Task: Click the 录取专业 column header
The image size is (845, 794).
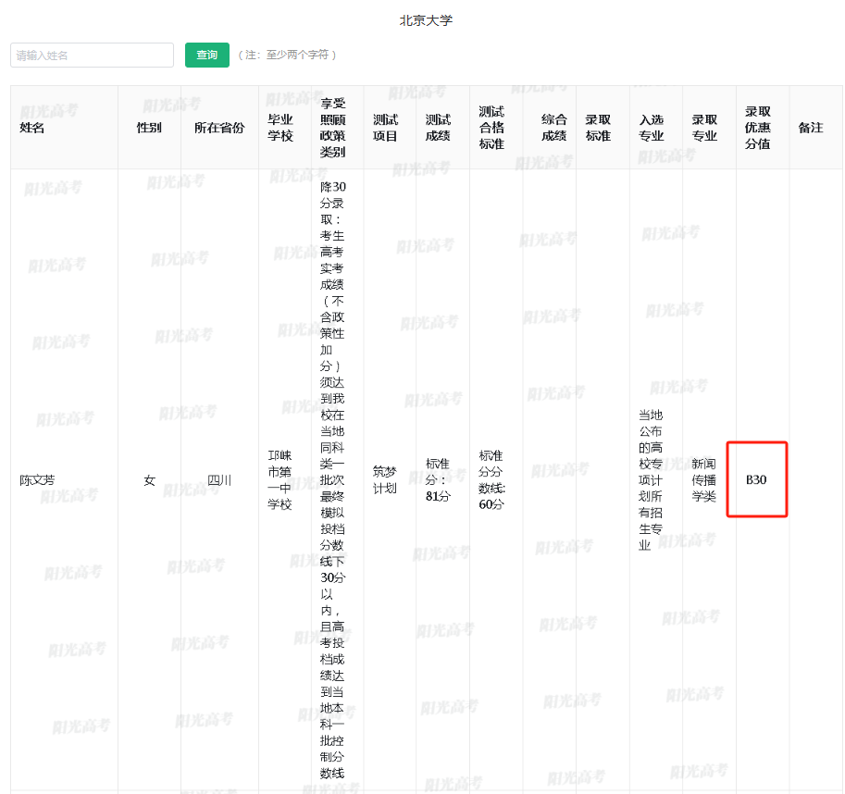Action: (x=704, y=128)
